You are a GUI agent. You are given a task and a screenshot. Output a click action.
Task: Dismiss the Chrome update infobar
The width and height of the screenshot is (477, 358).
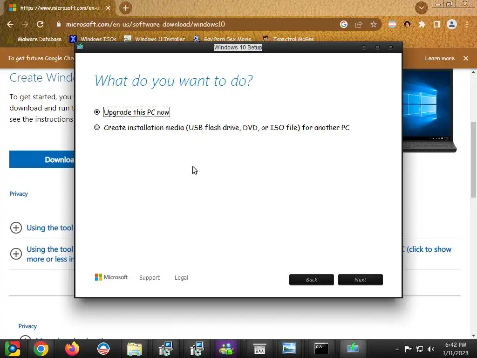[x=465, y=58]
